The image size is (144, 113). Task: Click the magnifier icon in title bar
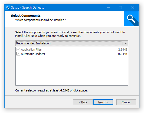point(8,8)
